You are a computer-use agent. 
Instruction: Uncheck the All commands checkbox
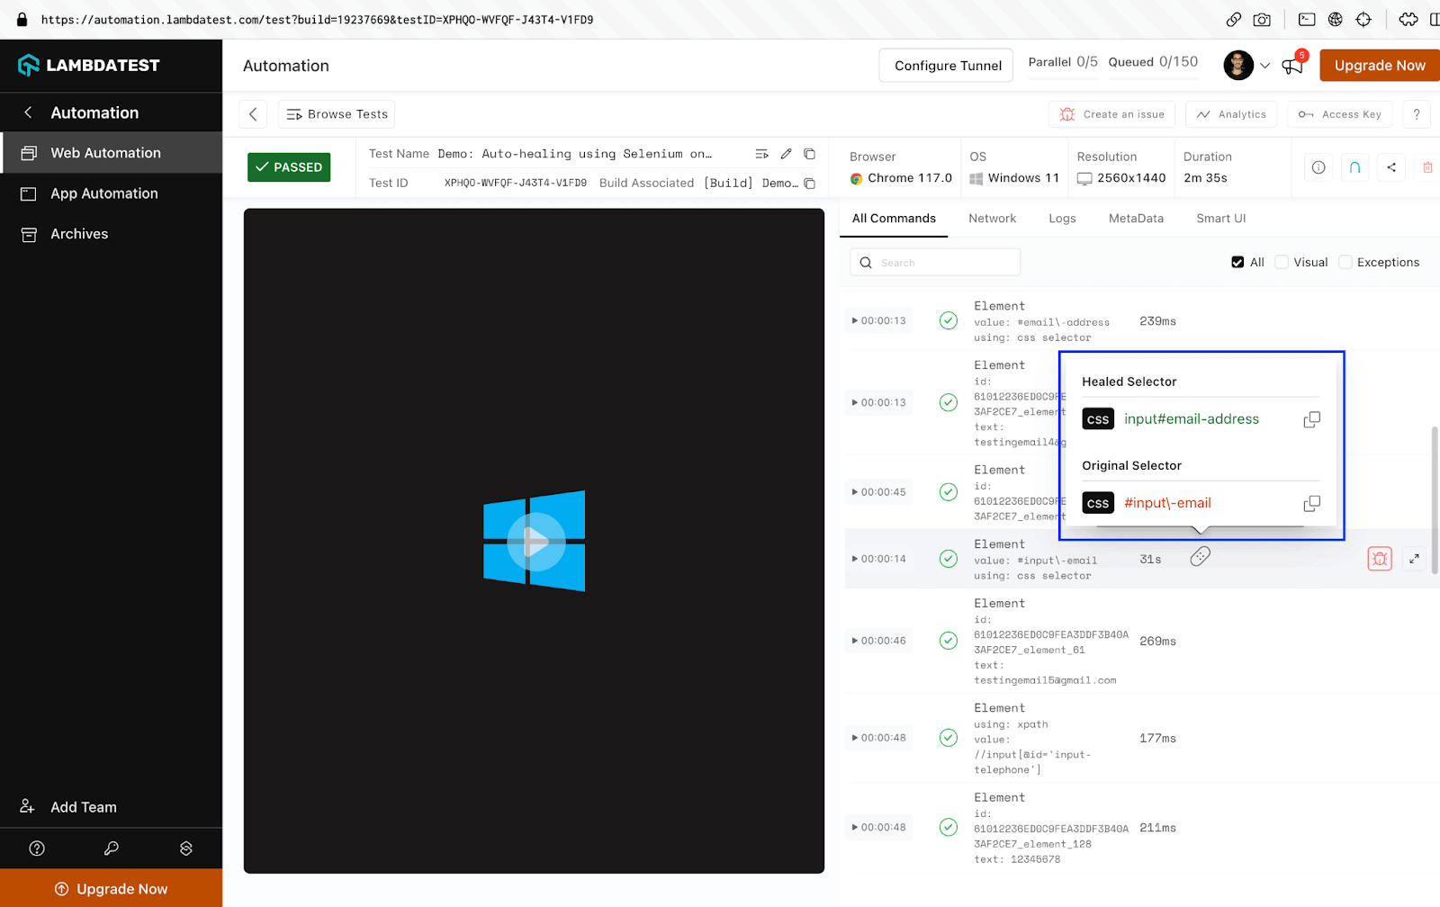point(1237,263)
